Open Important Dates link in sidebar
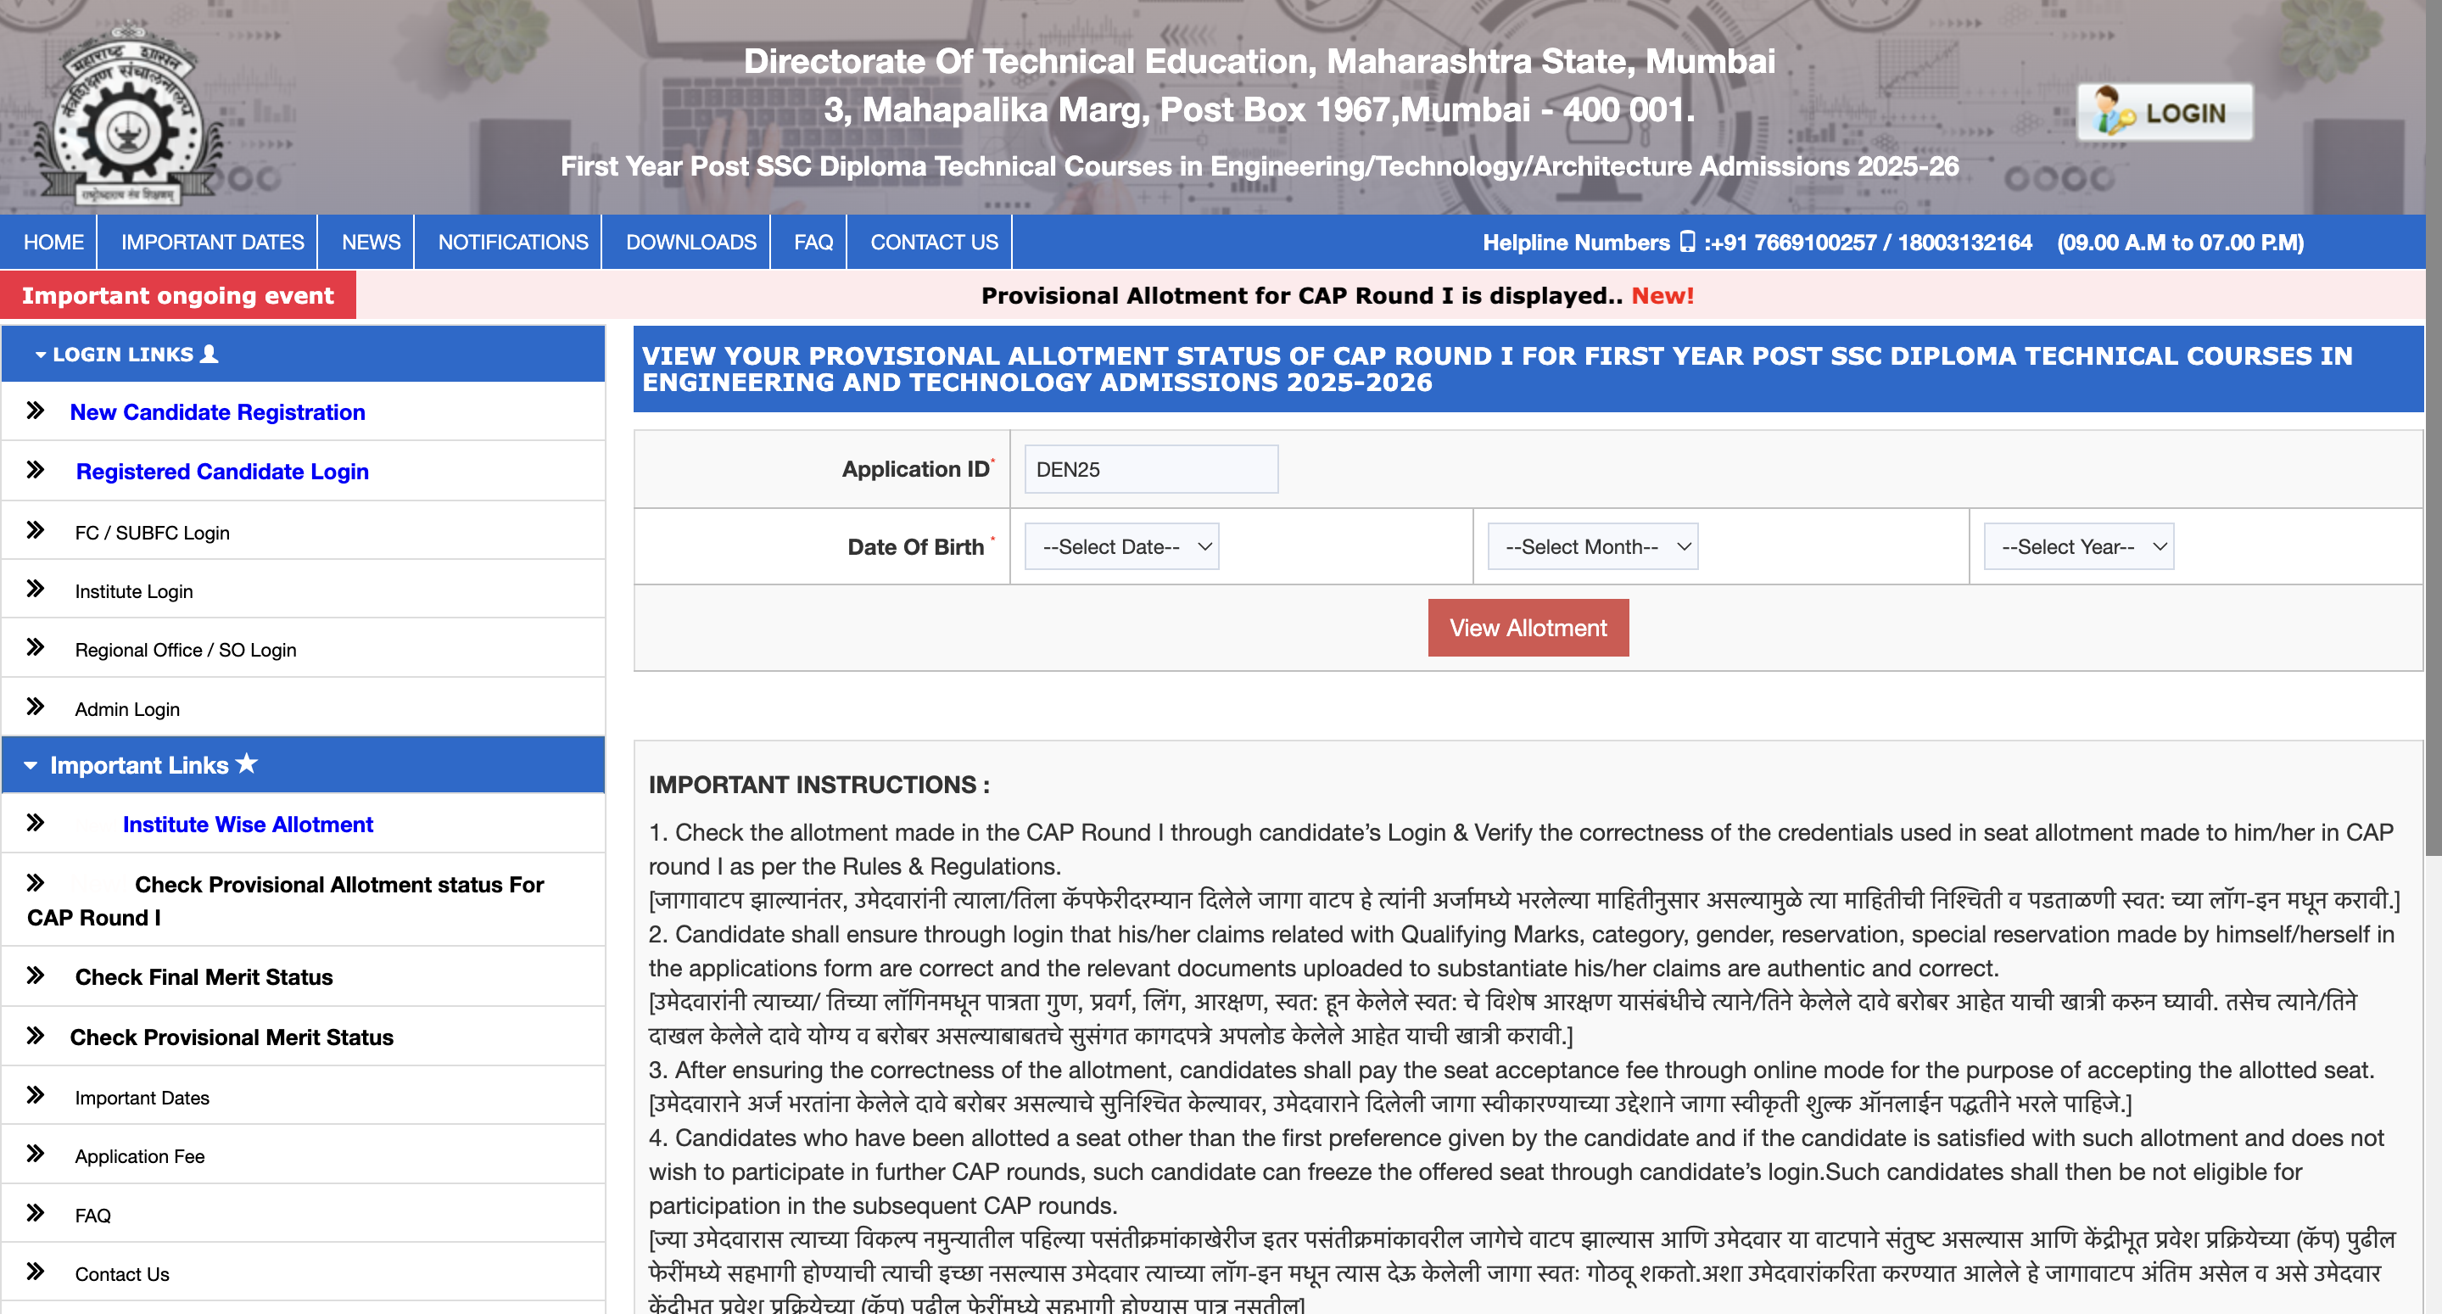 coord(142,1098)
